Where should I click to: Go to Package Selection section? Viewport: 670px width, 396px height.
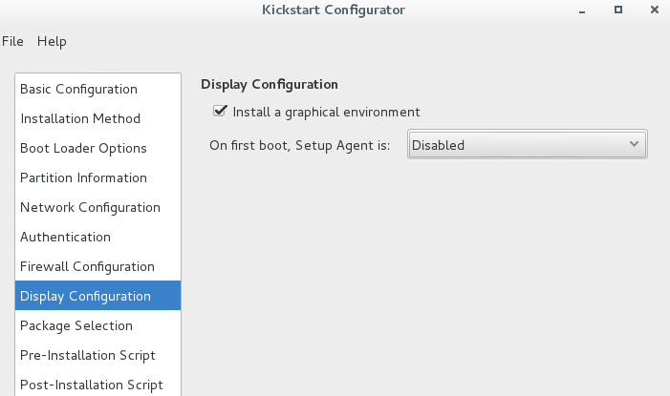pos(97,325)
